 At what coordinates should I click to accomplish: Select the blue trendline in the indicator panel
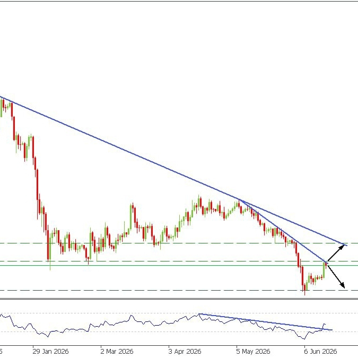tap(266, 322)
